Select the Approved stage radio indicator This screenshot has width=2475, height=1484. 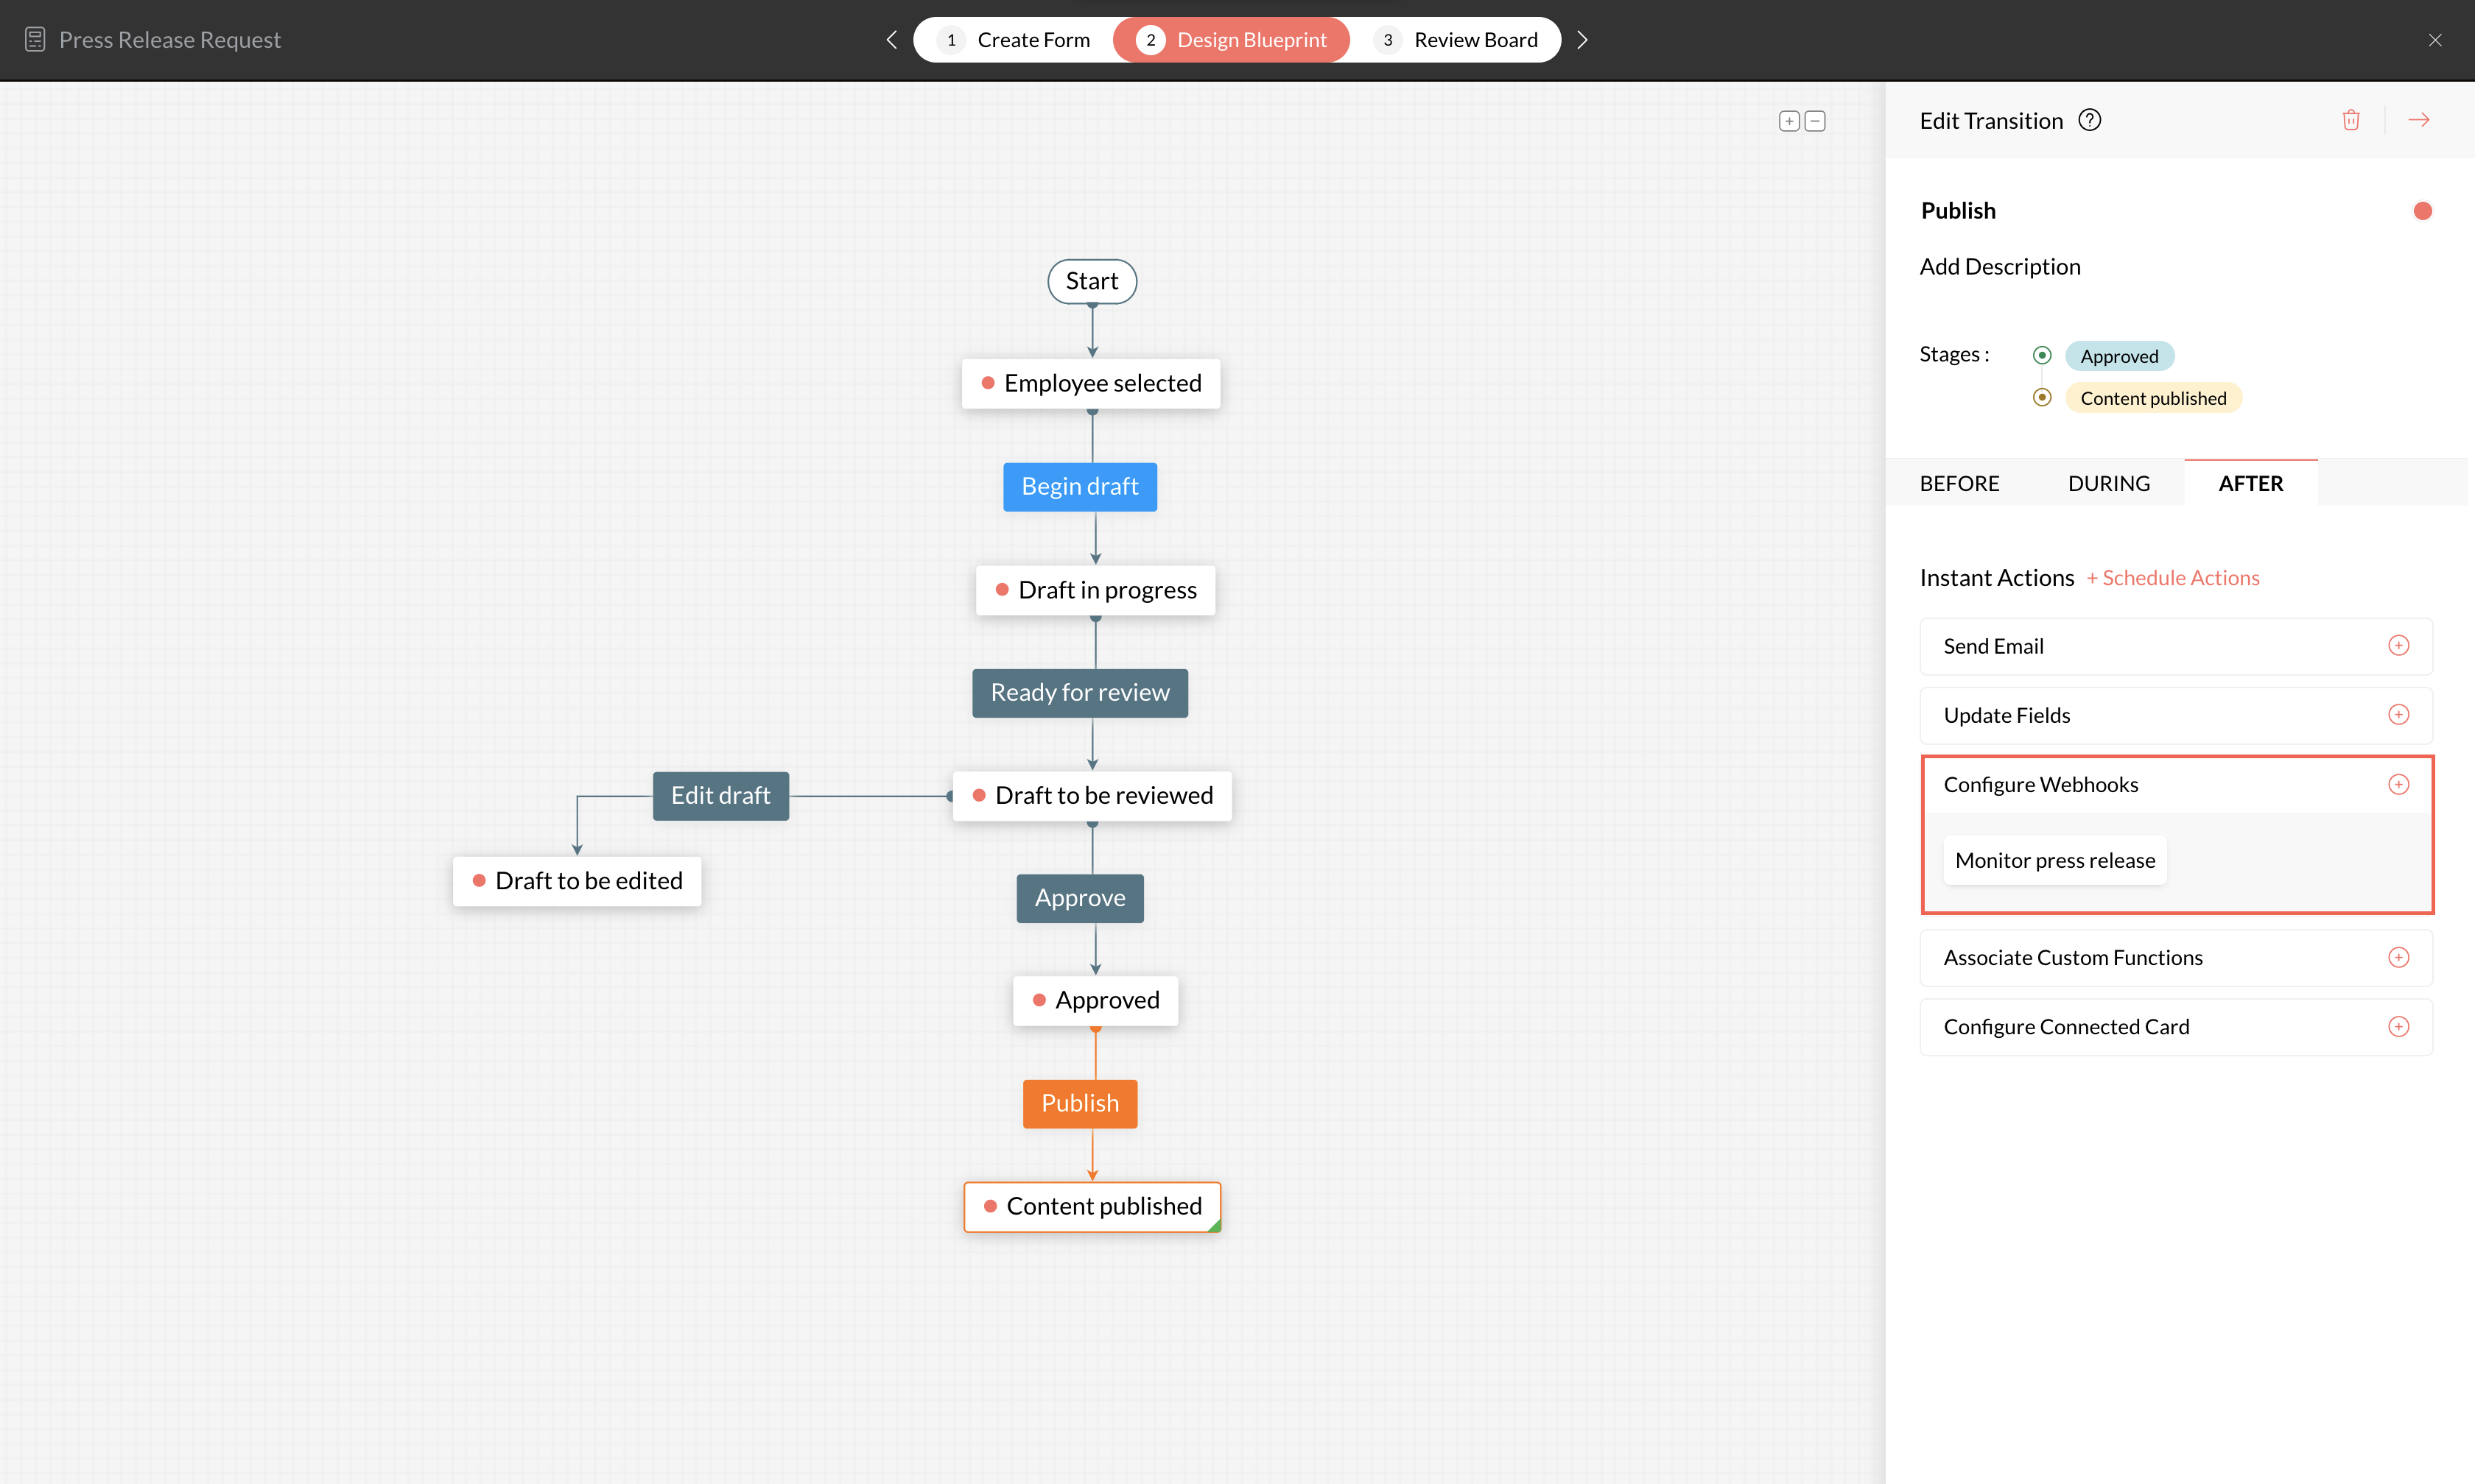tap(2042, 356)
